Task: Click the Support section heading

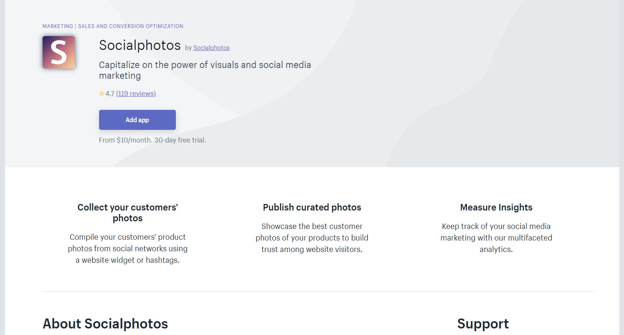Action: click(x=483, y=324)
